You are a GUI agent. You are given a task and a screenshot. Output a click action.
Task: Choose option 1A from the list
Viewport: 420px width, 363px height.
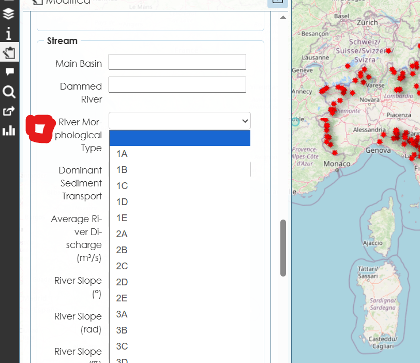[122, 154]
